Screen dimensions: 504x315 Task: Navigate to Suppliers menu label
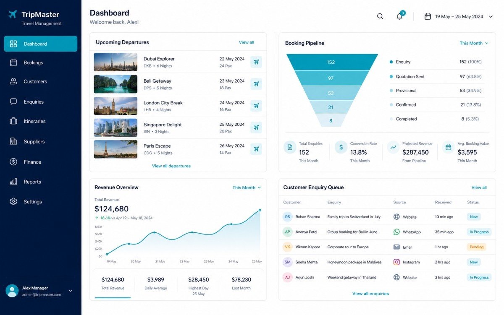(34, 142)
